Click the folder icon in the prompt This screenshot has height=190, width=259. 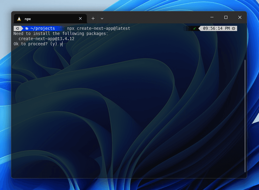tap(27, 29)
